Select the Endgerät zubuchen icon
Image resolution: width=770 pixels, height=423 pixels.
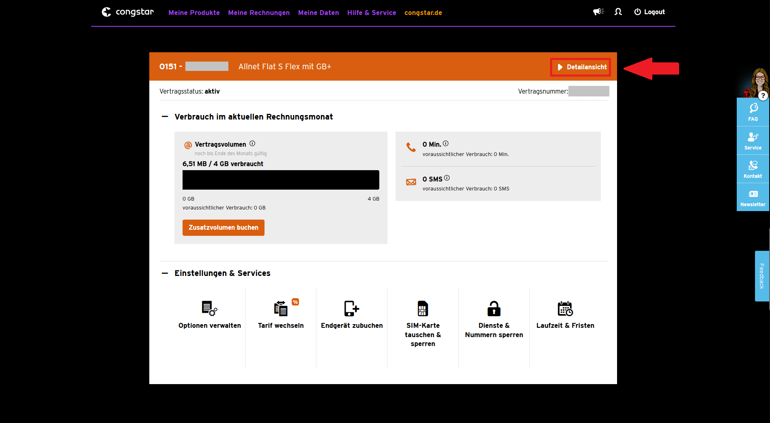point(351,309)
